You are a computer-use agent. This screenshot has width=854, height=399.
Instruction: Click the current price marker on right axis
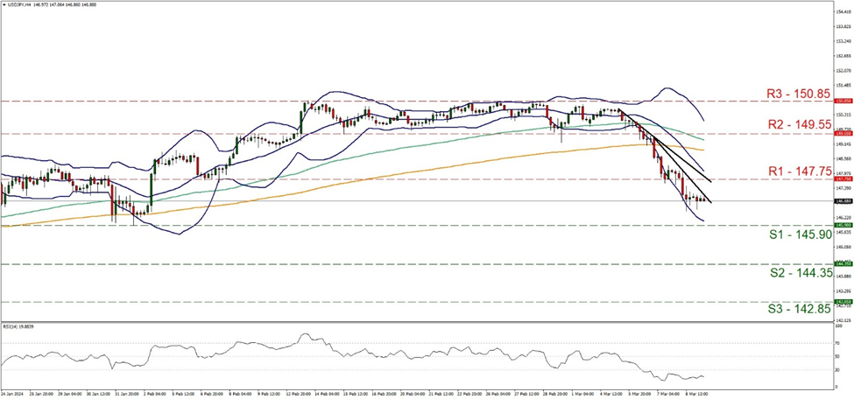coord(843,201)
